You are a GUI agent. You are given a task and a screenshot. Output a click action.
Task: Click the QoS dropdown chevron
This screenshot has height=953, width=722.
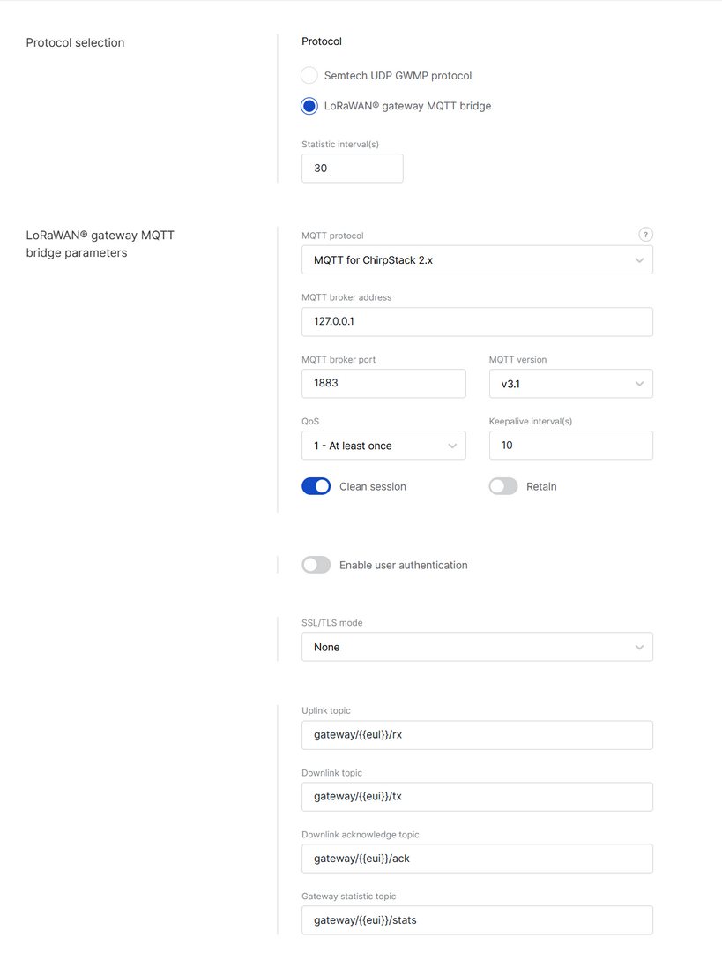click(452, 446)
